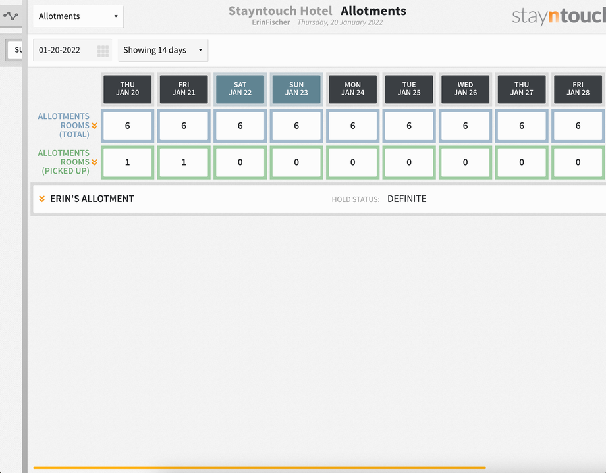606x473 pixels.
Task: Select the FRI JAN 21 column header
Action: pos(184,89)
